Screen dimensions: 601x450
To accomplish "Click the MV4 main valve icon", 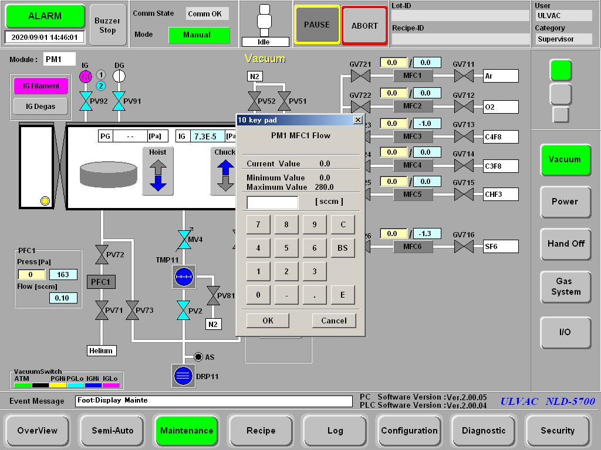I will tap(184, 240).
